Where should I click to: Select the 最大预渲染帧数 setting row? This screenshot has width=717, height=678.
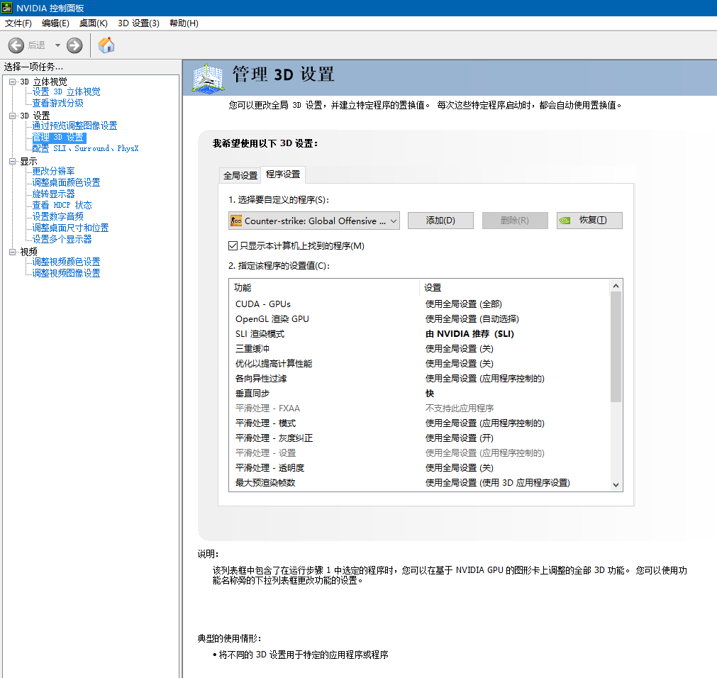(419, 483)
